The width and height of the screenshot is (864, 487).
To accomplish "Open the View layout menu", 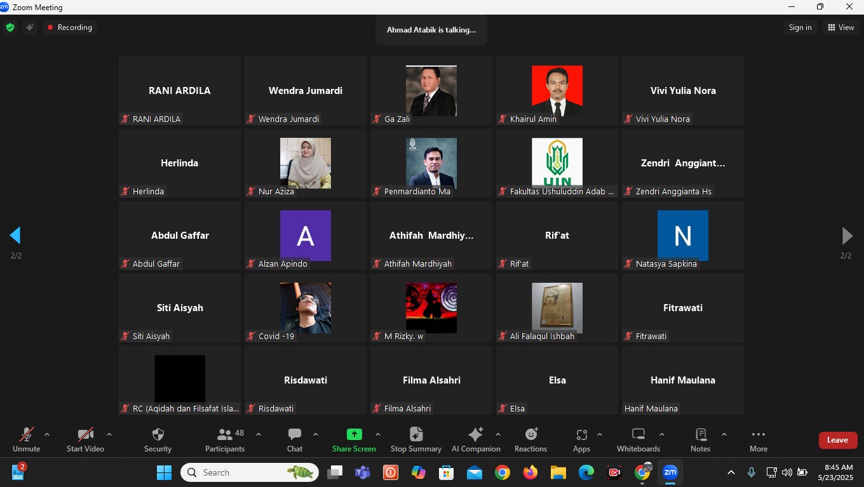I will tap(840, 27).
